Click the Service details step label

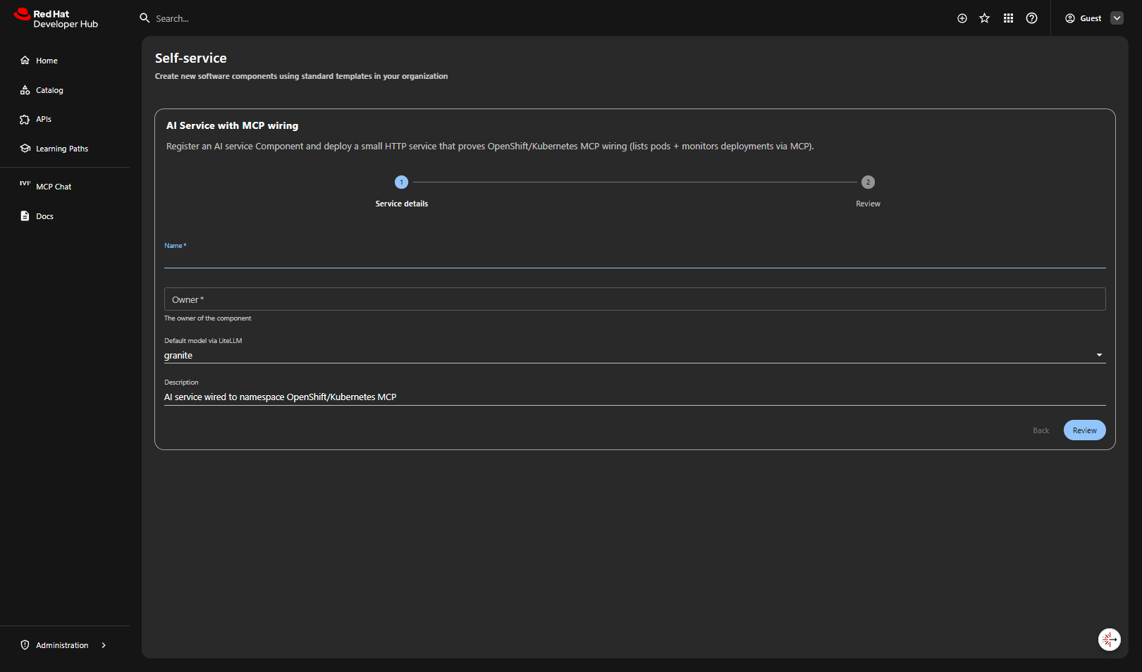click(x=402, y=204)
